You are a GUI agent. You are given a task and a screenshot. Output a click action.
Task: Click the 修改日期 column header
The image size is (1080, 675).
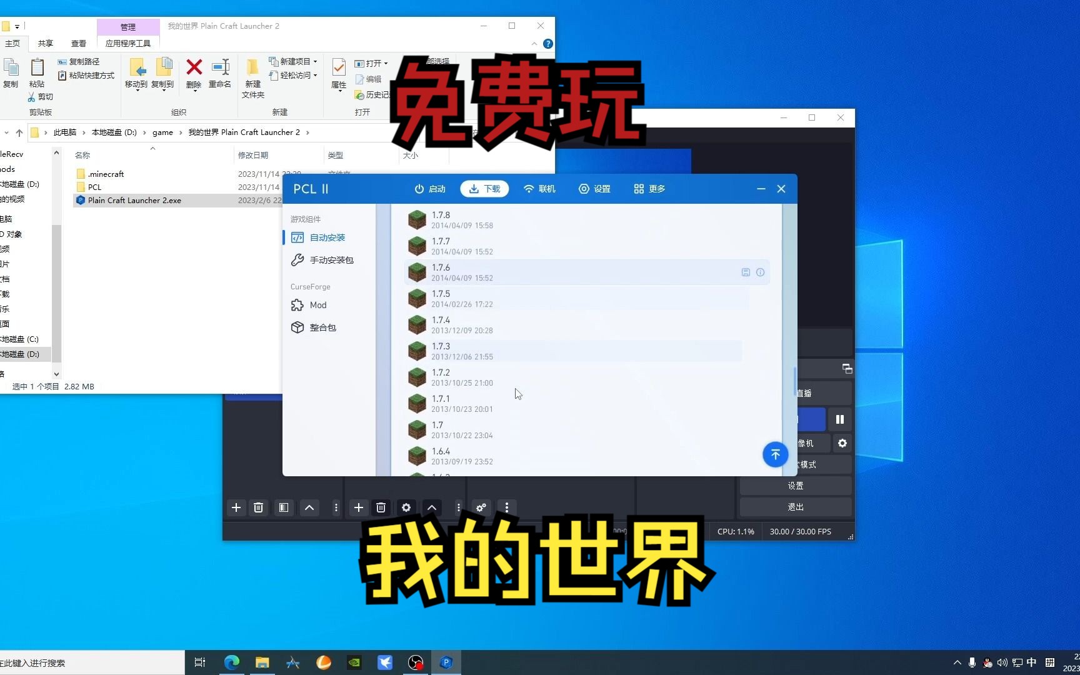pos(253,156)
